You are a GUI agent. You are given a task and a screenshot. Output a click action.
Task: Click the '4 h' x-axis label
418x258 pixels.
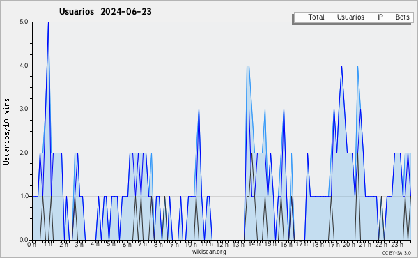tap(95, 244)
